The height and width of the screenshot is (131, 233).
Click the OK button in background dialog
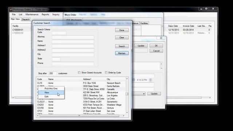pos(156,46)
